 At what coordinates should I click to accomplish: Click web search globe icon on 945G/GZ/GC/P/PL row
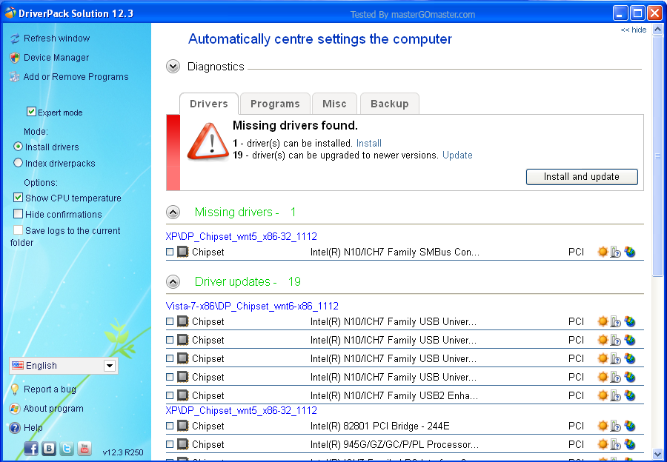tap(629, 444)
